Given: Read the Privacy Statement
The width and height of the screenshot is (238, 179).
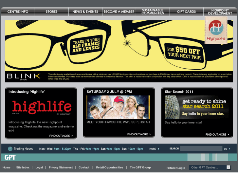Looking at the screenshot, I should point(61,168).
